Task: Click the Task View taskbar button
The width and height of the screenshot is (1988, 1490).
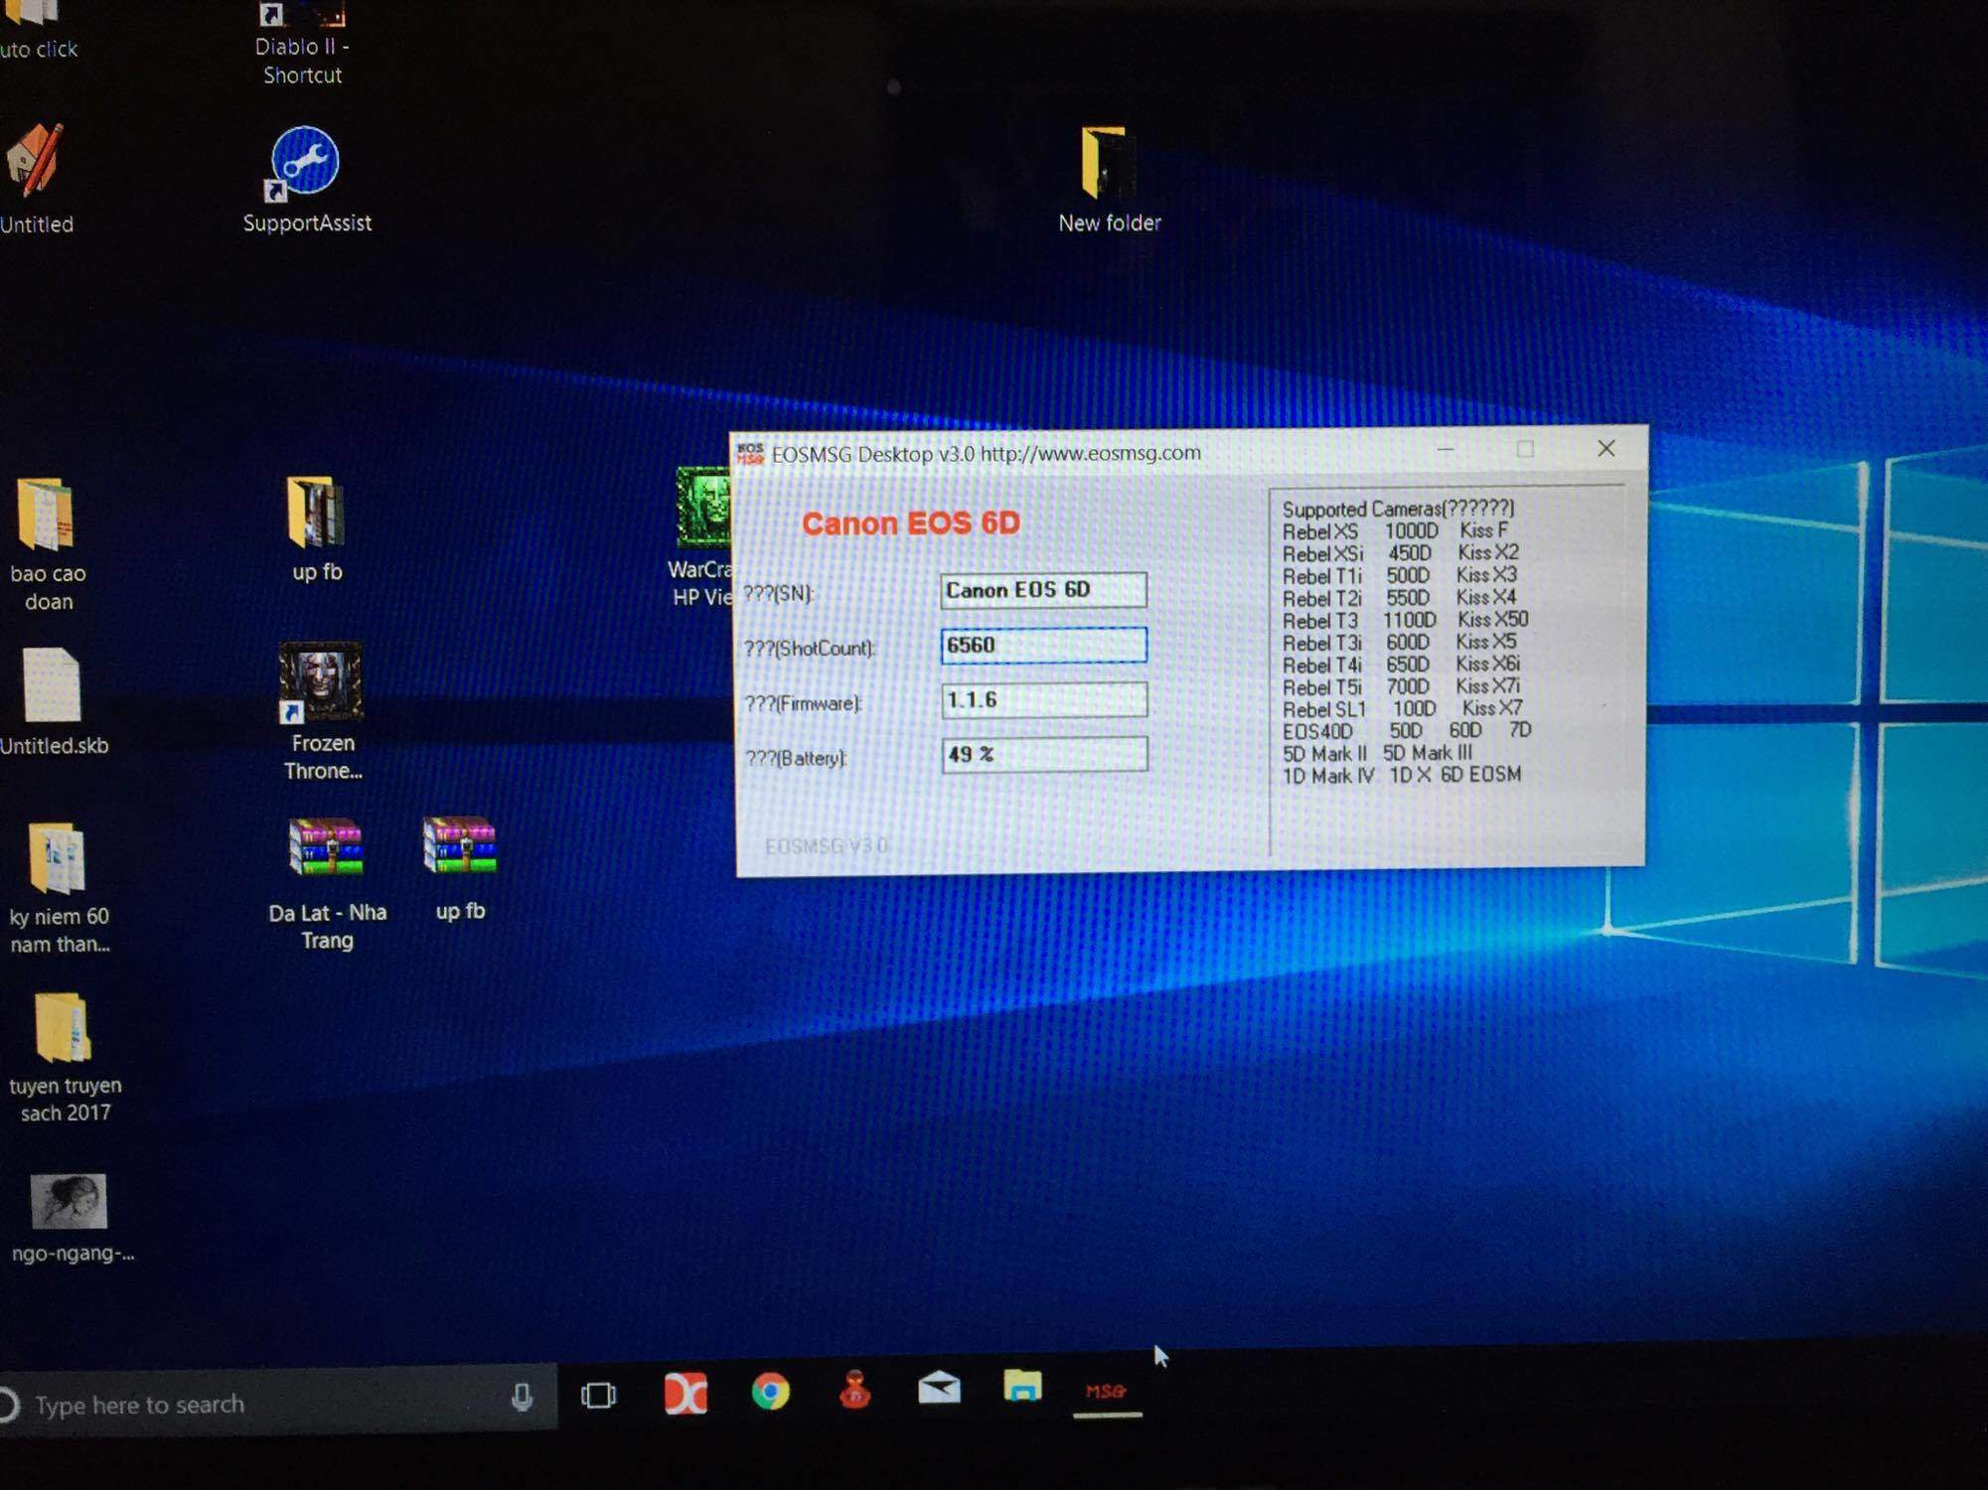Action: pos(598,1396)
